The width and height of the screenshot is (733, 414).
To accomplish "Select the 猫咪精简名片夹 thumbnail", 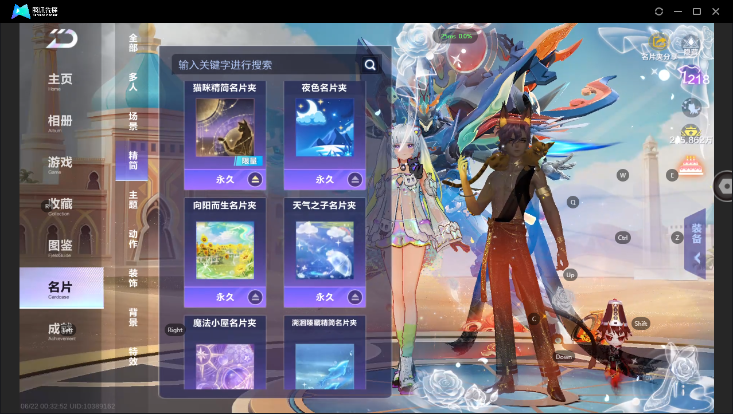I will tap(225, 127).
